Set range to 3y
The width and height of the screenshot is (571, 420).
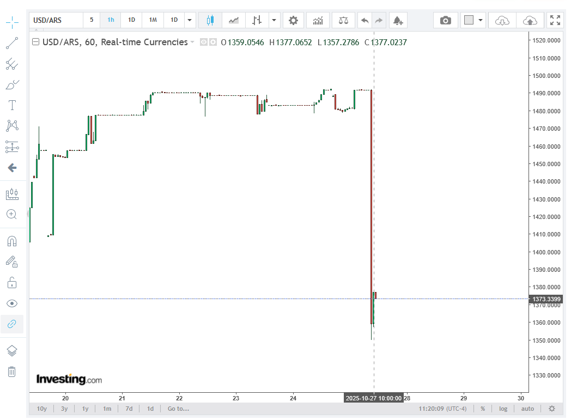[x=64, y=409]
